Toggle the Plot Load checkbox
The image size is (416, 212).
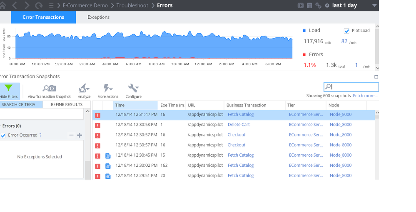(x=346, y=31)
